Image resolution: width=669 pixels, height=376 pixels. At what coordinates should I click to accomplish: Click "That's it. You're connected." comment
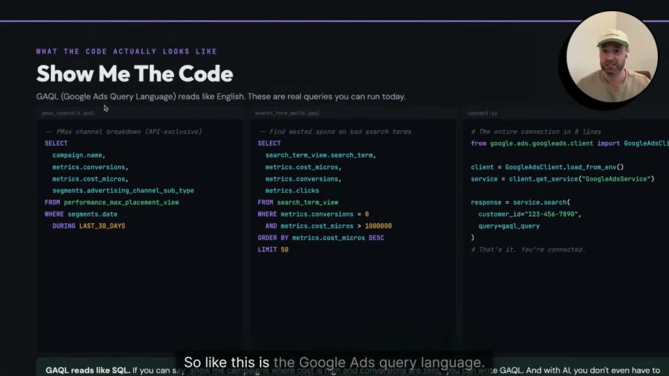coord(528,249)
